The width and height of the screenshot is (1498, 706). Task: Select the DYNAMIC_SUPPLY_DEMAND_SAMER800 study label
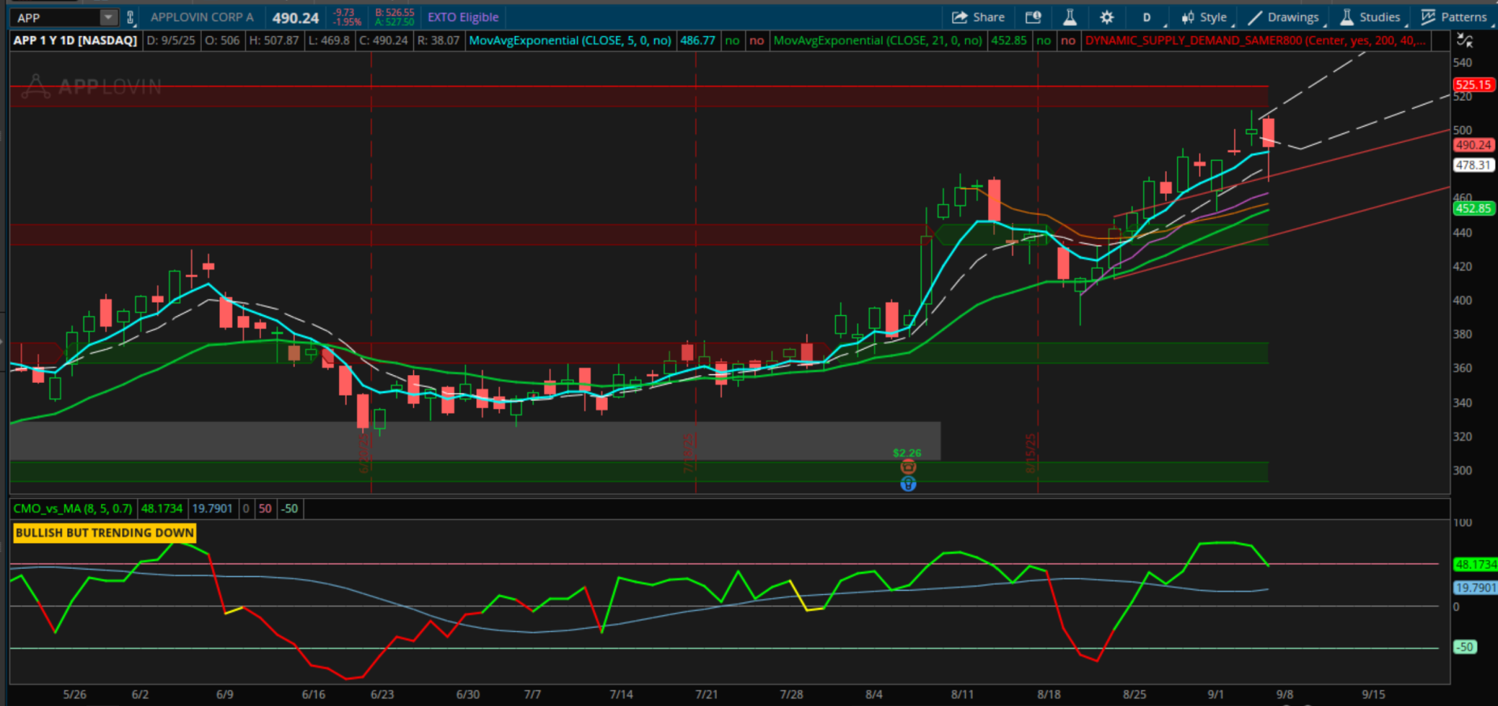coord(1254,40)
